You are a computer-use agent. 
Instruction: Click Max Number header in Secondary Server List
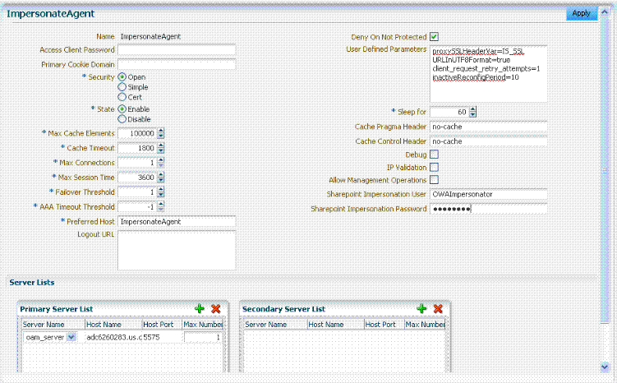(425, 325)
